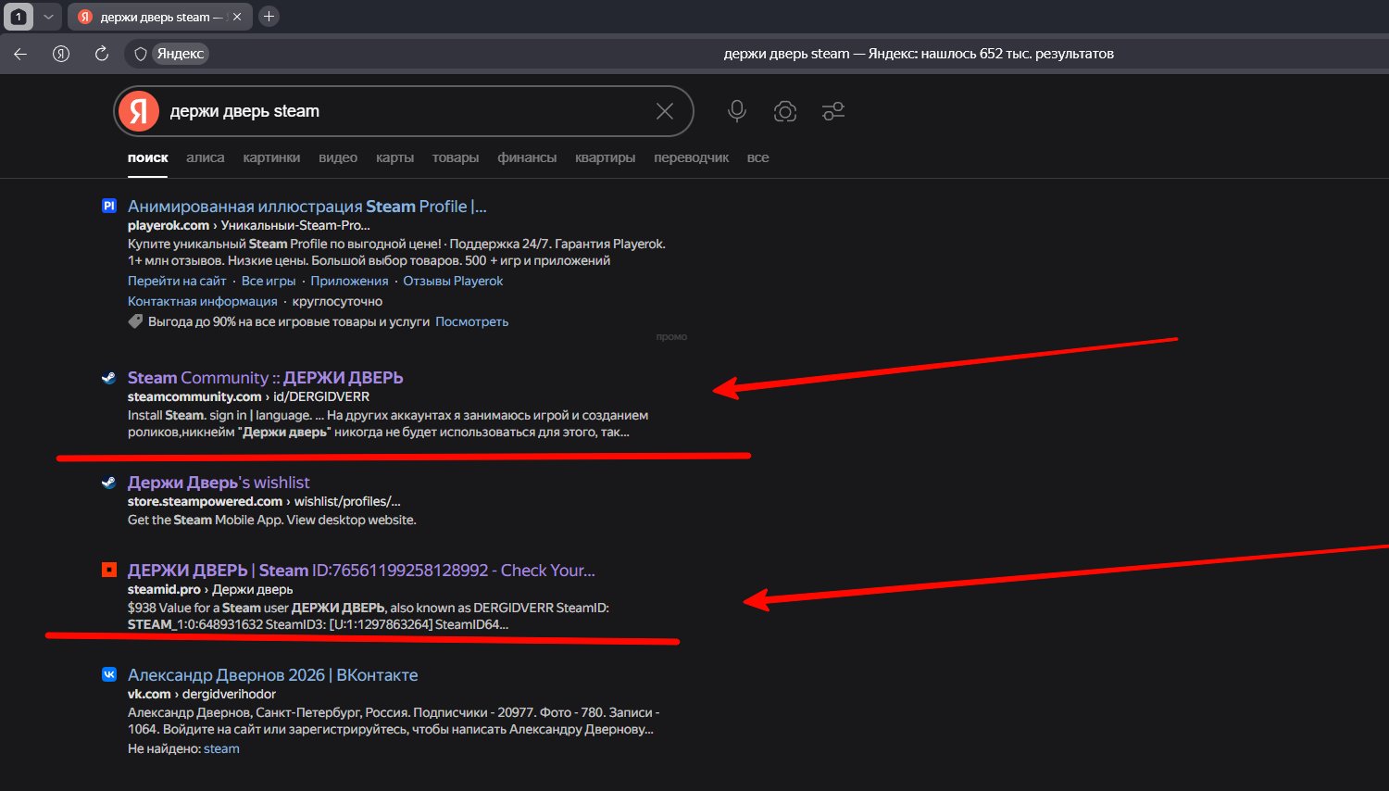
Task: Click 'Посмотреть' next to the discount offer
Action: tap(472, 321)
